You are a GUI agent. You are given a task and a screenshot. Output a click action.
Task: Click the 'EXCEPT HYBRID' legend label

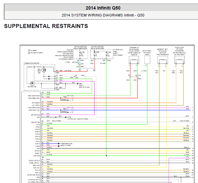tap(37, 53)
